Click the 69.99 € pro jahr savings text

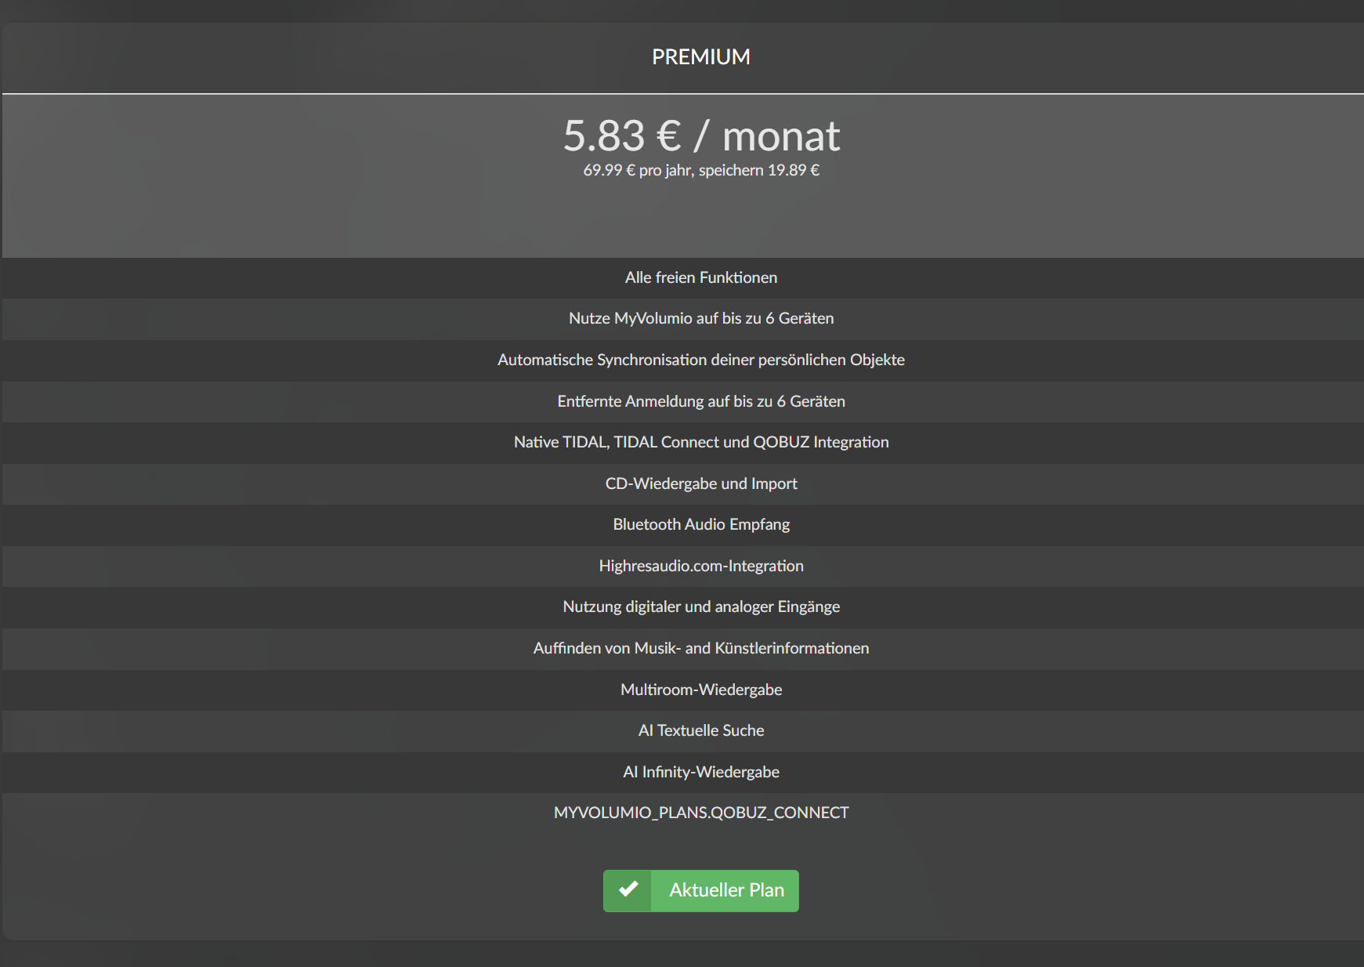(701, 170)
